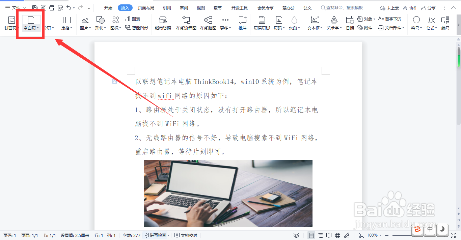The height and width of the screenshot is (240, 461).
Task: Toggle the 中 Chinese input mode
Action: pos(430,229)
